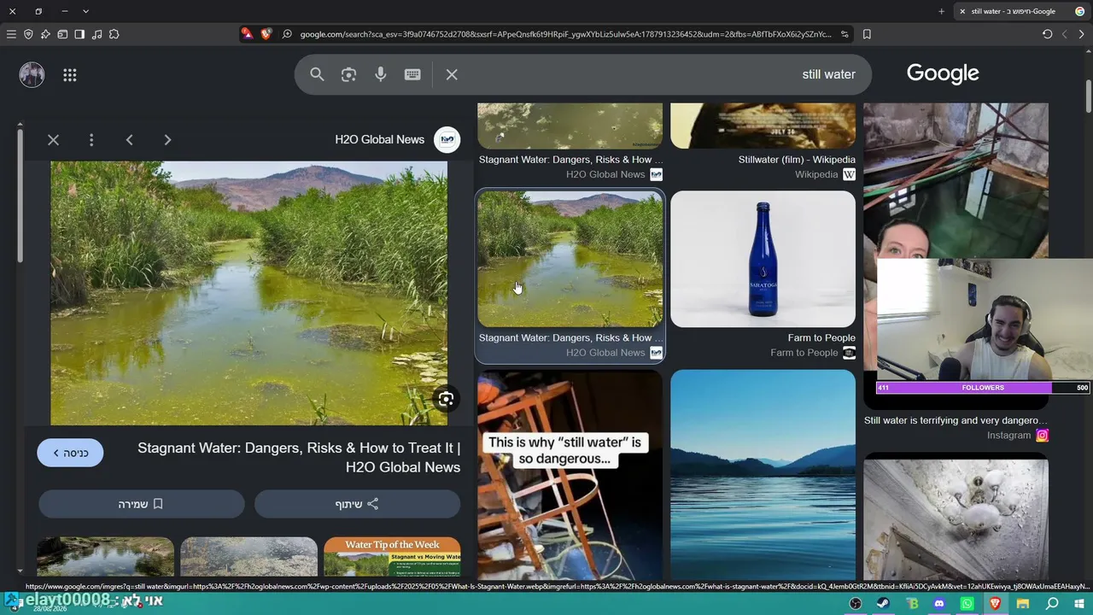The width and height of the screenshot is (1093, 615).
Task: Search by image with Google Lens
Action: pyautogui.click(x=348, y=74)
